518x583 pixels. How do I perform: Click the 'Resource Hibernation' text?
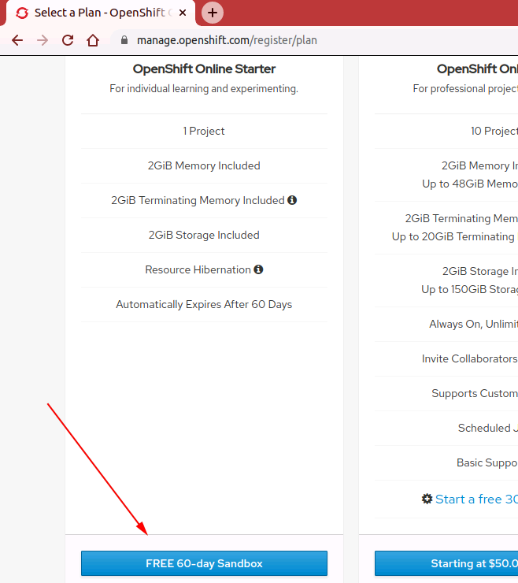pyautogui.click(x=198, y=269)
